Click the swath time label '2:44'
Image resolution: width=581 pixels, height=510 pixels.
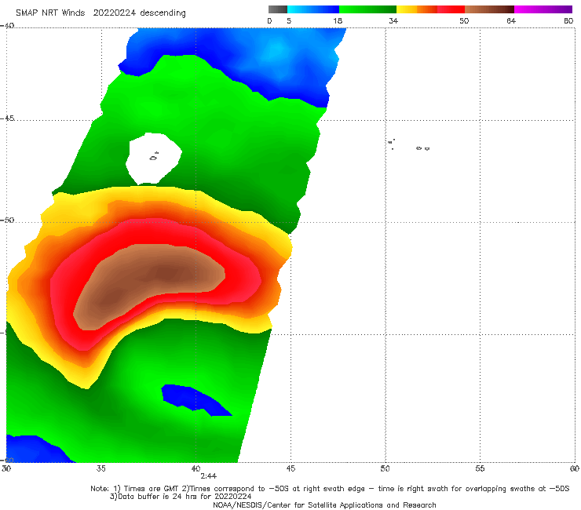click(x=209, y=476)
